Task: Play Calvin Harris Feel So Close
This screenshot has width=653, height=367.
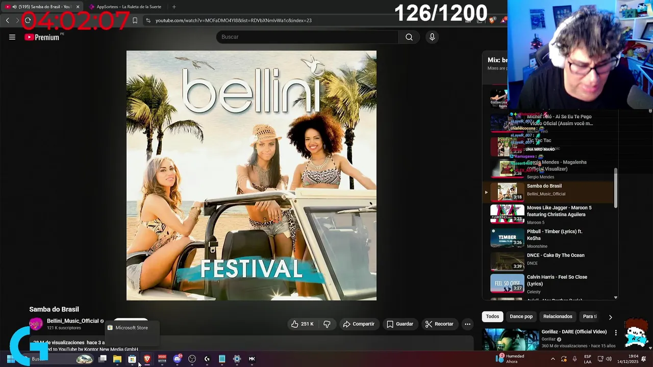Action: click(548, 283)
